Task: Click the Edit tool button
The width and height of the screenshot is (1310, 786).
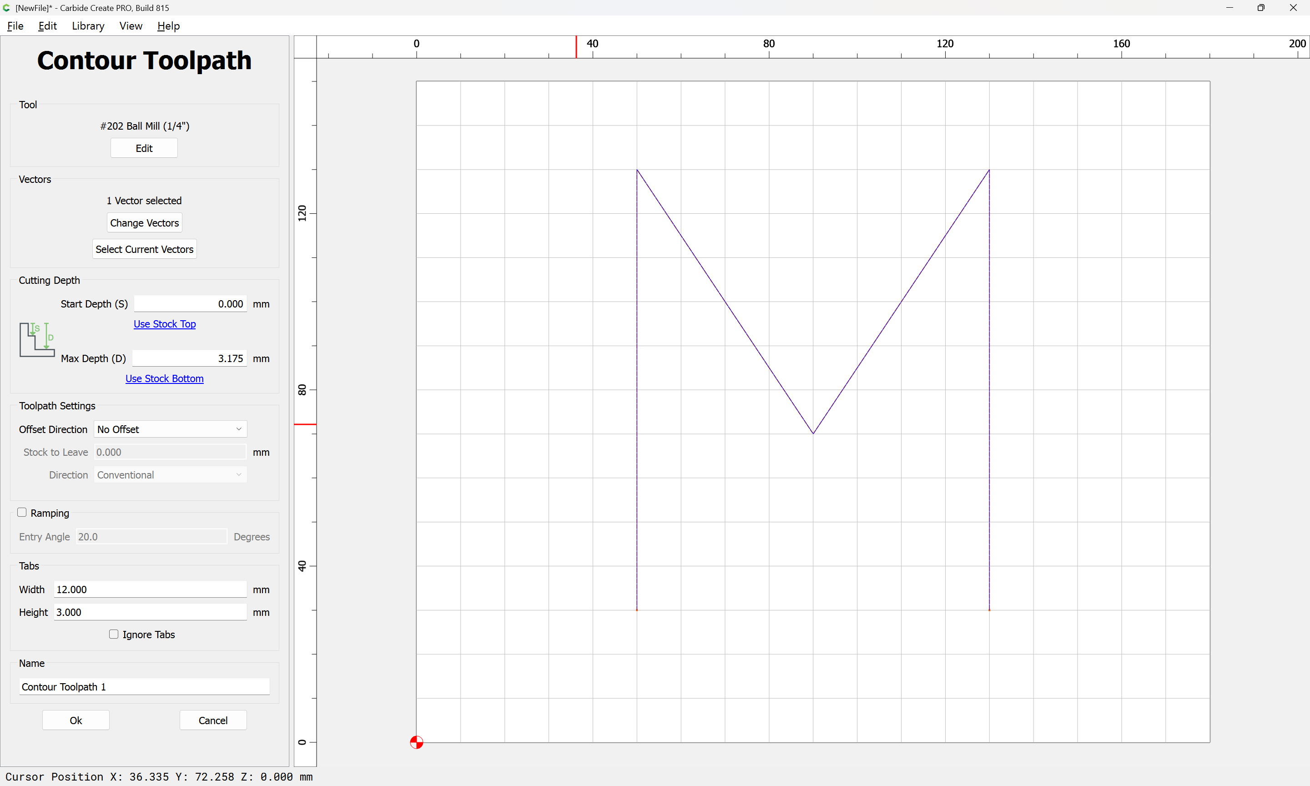Action: [x=144, y=148]
